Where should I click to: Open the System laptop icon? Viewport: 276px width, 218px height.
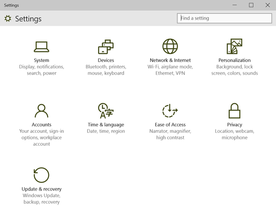click(41, 47)
